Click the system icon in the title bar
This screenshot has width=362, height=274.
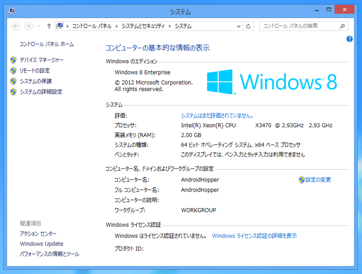coord(12,11)
